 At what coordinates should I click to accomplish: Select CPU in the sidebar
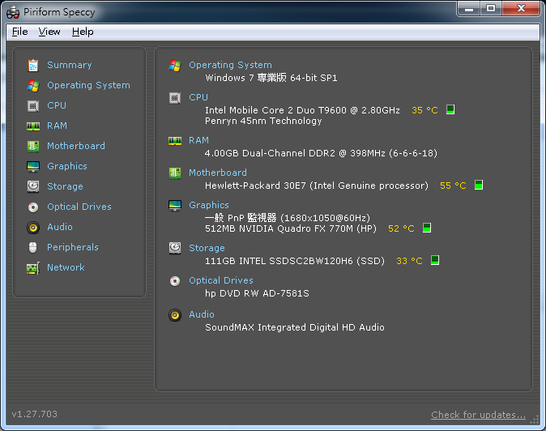57,105
